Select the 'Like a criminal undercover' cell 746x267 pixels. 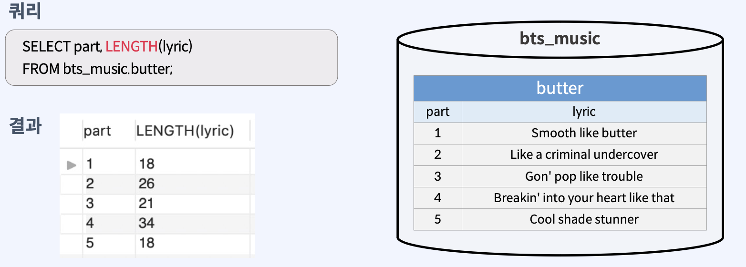click(x=584, y=154)
